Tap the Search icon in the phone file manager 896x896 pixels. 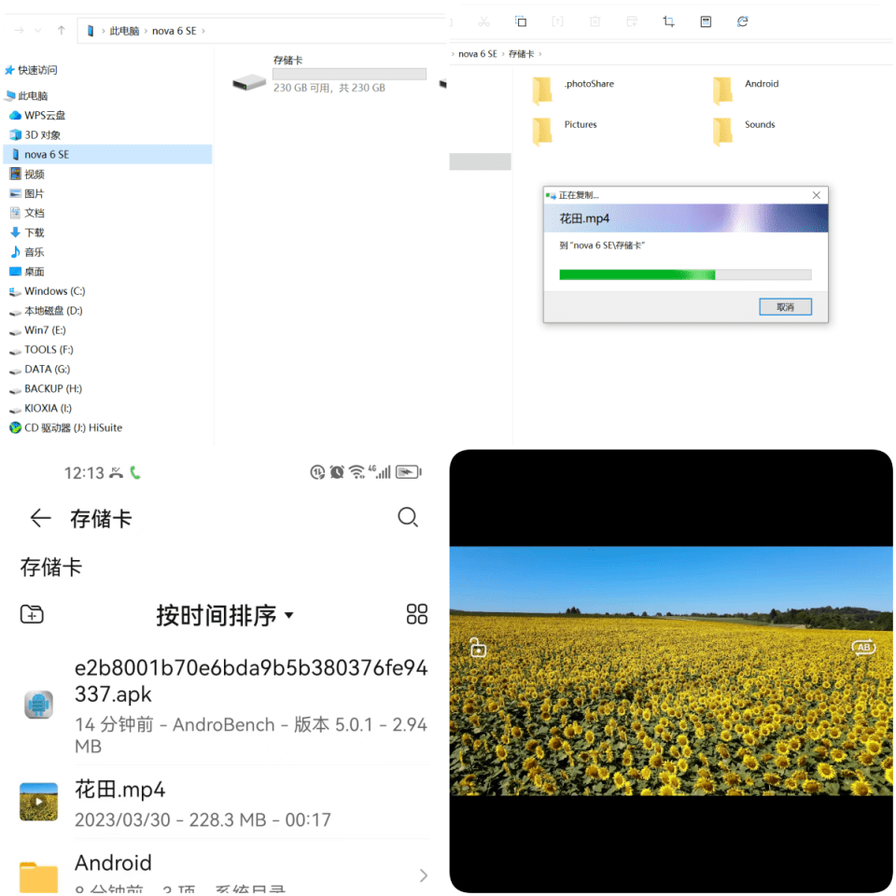(408, 517)
